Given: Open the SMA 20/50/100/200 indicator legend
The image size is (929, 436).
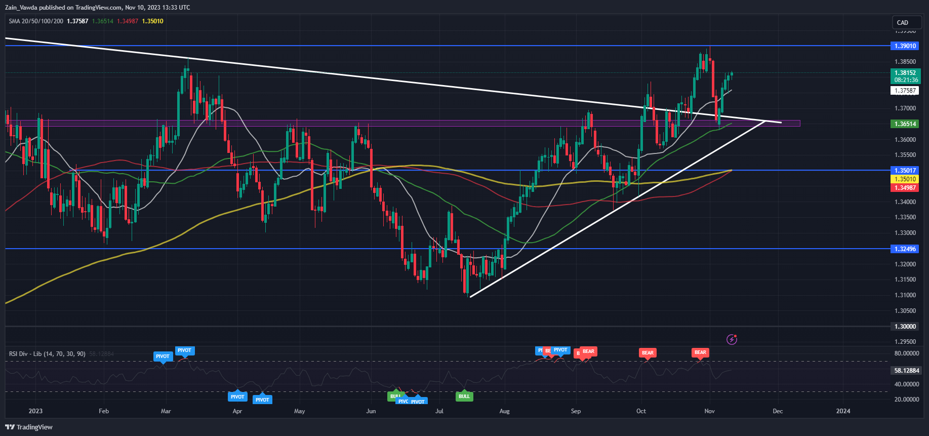Looking at the screenshot, I should point(36,21).
